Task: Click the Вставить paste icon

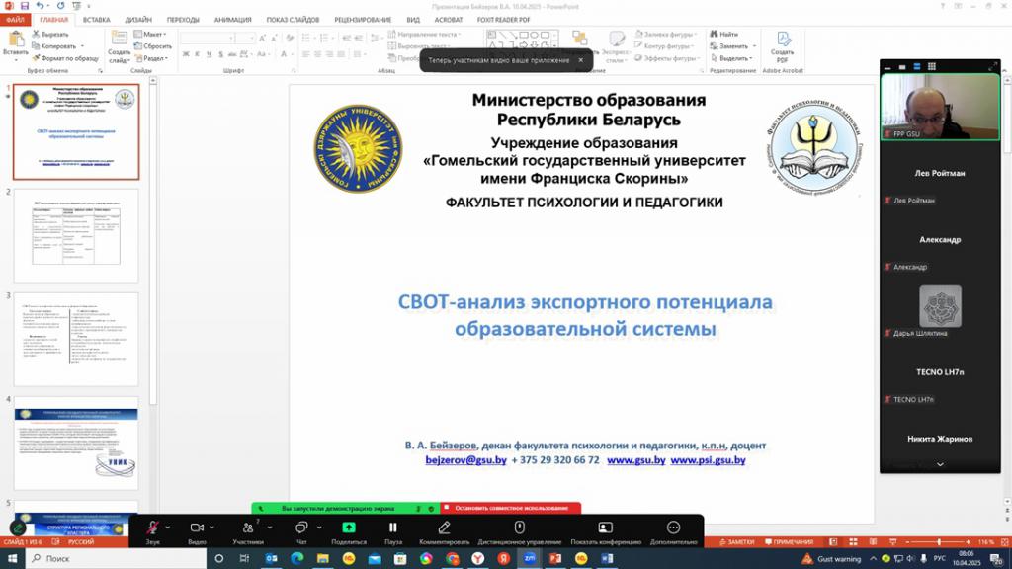Action: [x=16, y=39]
